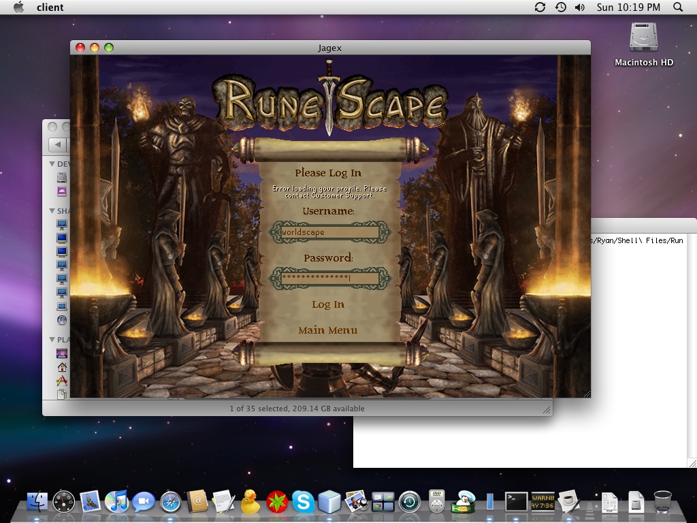697x523 pixels.
Task: Click the All network globe in Finder sidebar
Action: pyautogui.click(x=62, y=320)
